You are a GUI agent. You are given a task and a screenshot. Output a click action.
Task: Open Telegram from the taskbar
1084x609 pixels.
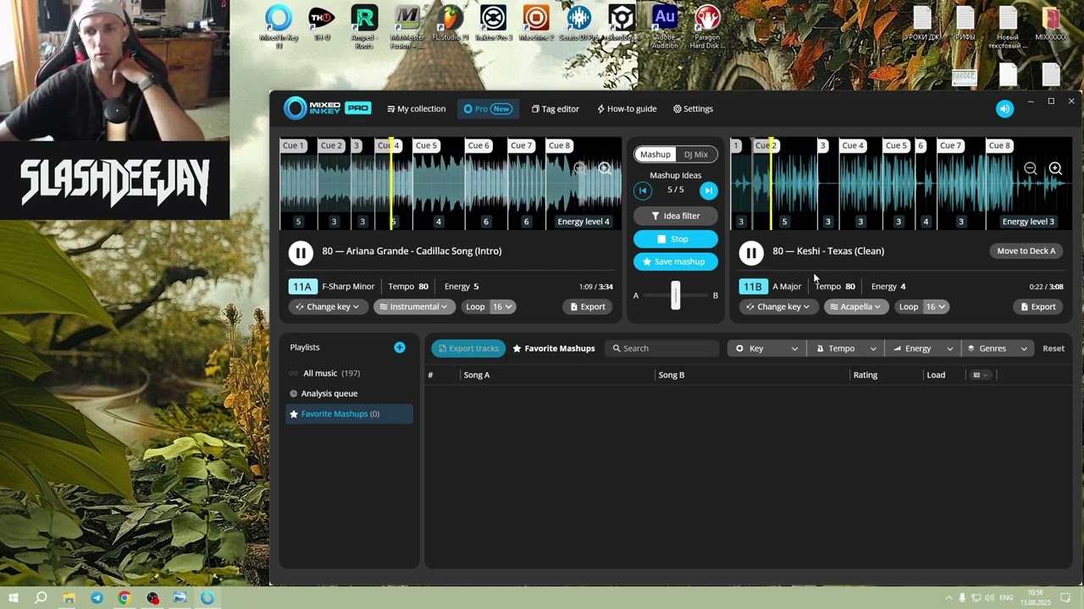97,598
